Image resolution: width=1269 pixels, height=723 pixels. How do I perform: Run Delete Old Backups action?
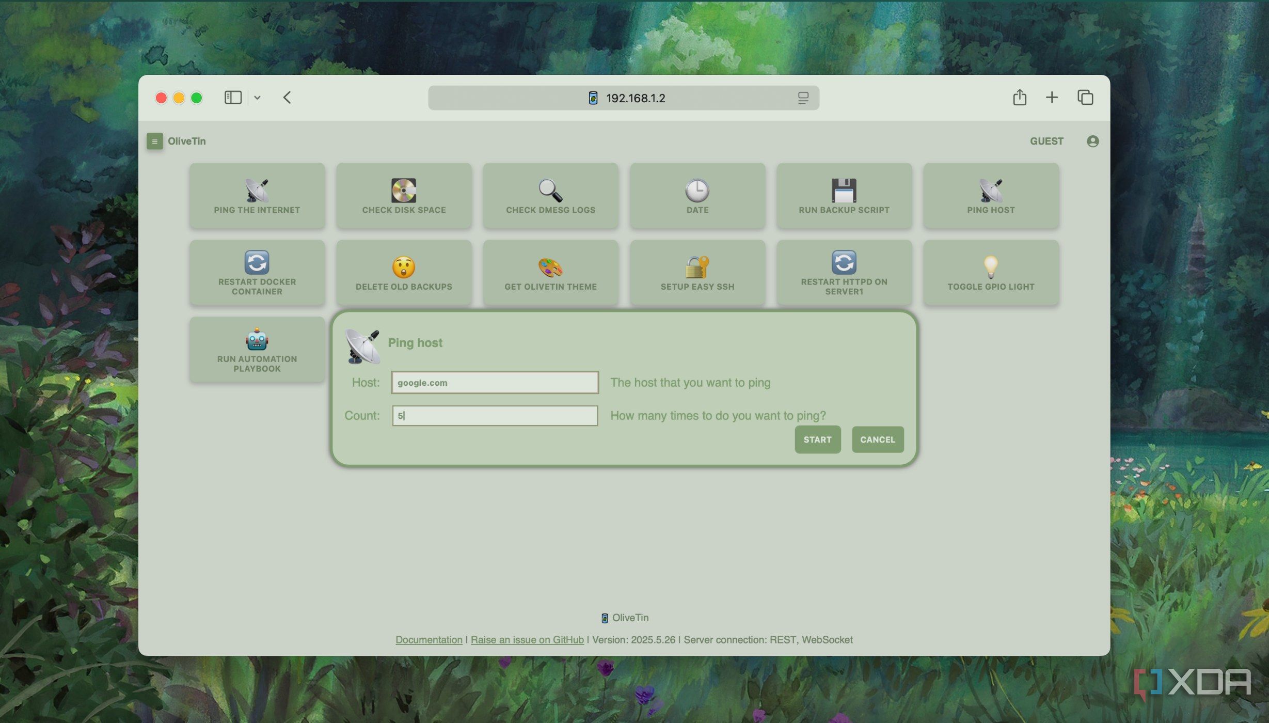coord(404,272)
